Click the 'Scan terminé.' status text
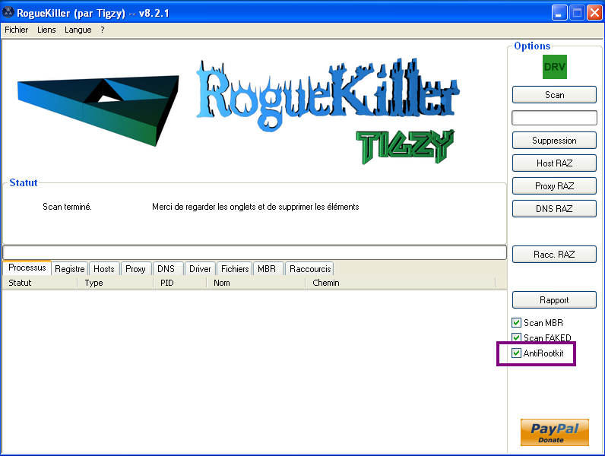The image size is (605, 456). (67, 207)
